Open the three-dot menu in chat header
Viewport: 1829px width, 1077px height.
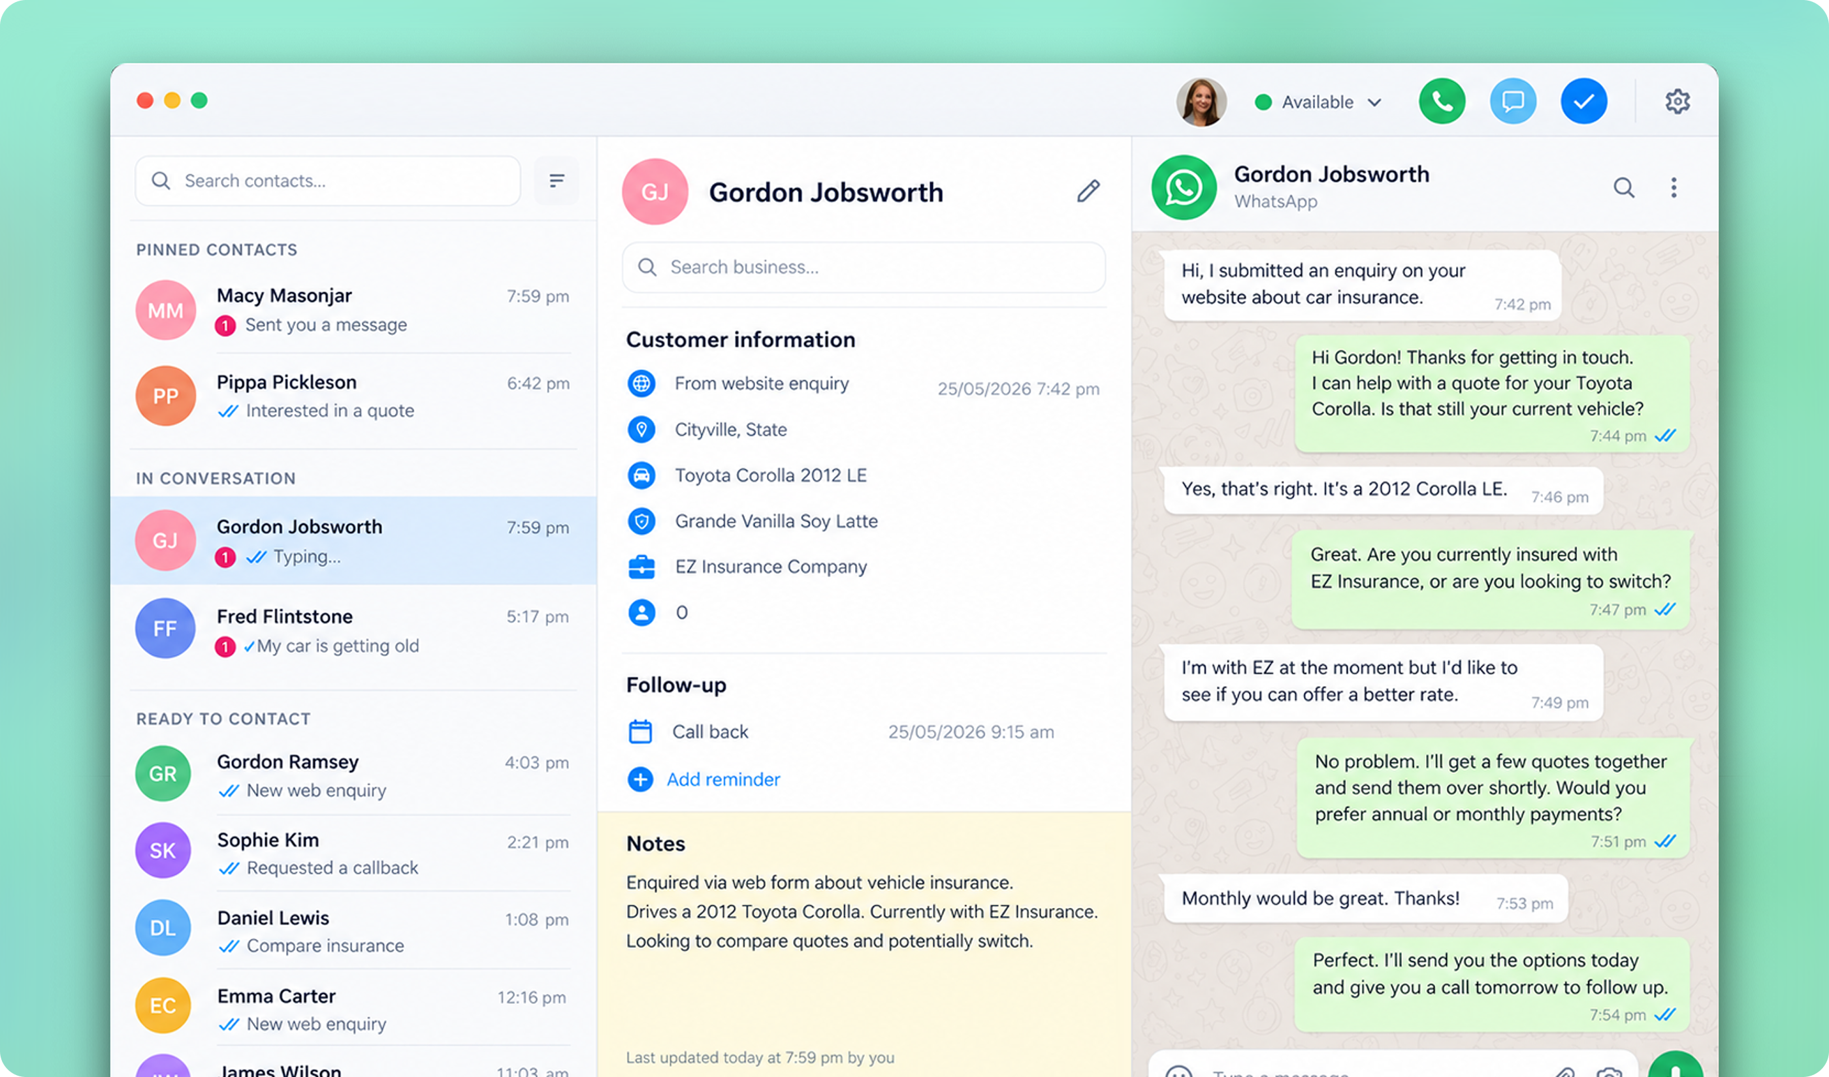point(1674,188)
